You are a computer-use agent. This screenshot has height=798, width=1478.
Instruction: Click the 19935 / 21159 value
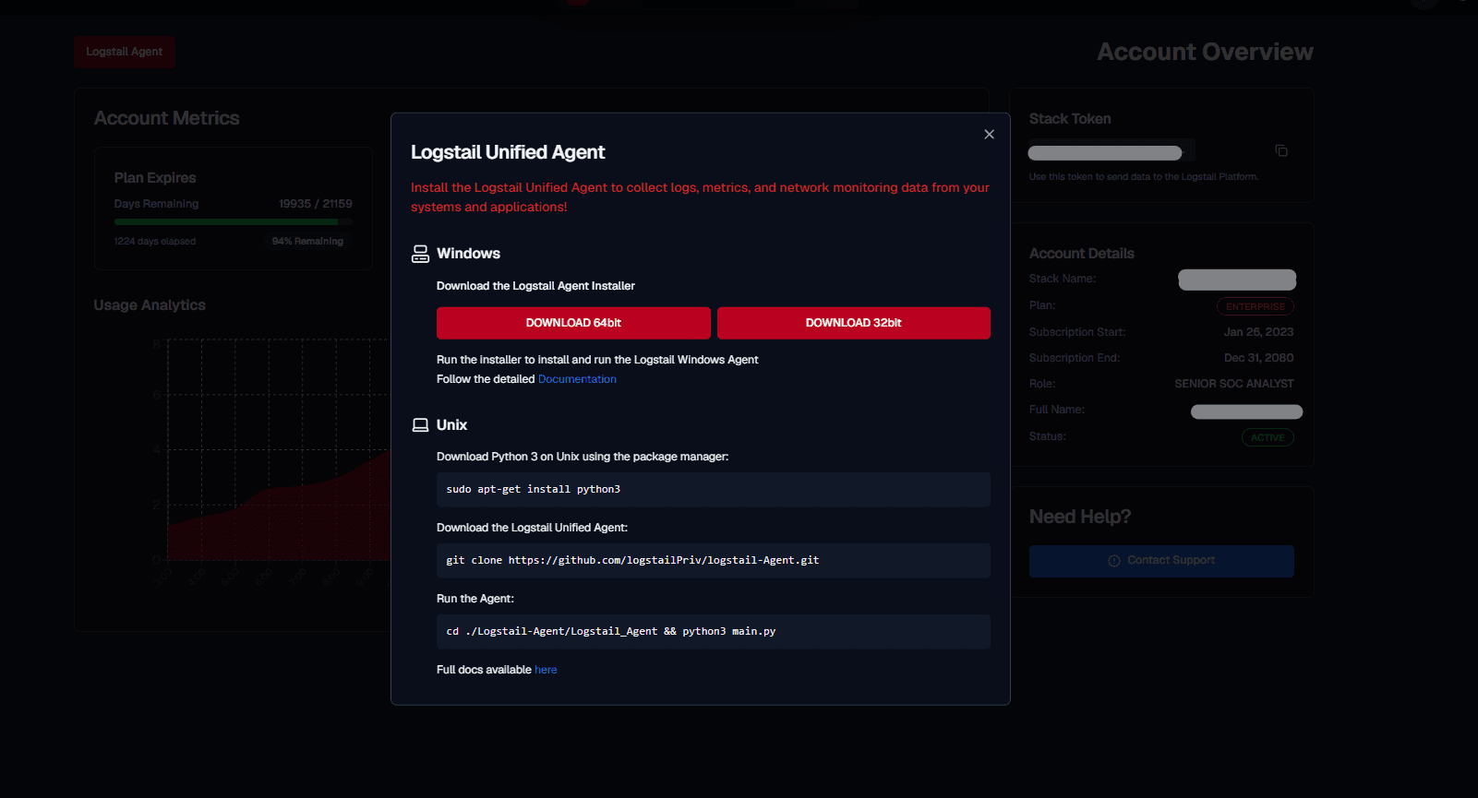tap(316, 204)
